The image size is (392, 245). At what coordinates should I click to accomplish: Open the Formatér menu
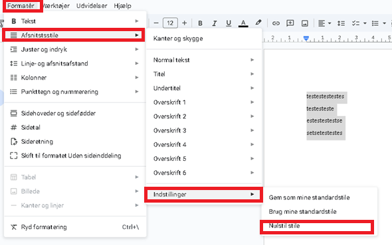(x=21, y=6)
